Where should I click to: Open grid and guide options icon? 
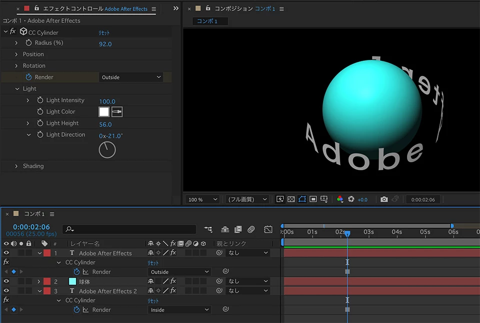(x=324, y=199)
